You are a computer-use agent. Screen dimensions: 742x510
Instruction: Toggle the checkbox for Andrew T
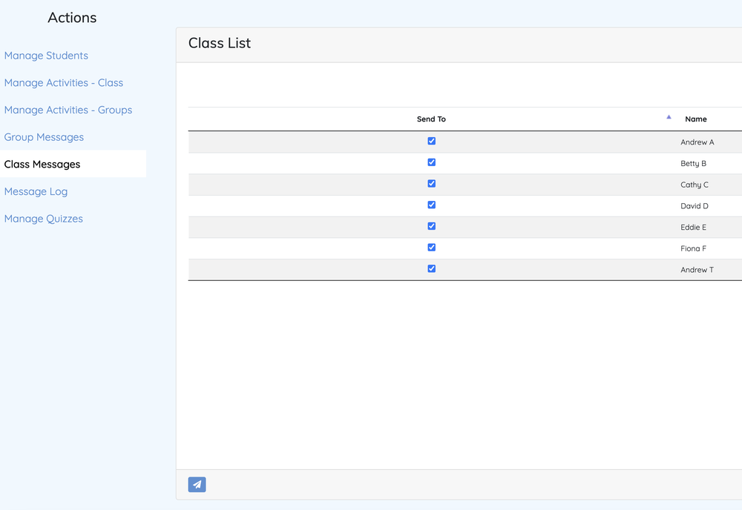coord(431,269)
